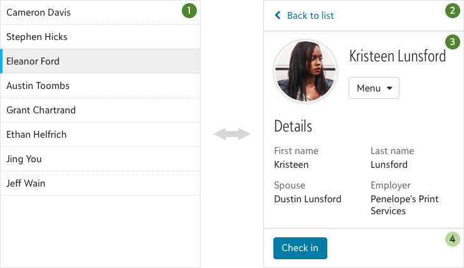Select Jeff Wain in the list
Viewport: 464px width, 268px height.
pyautogui.click(x=100, y=183)
